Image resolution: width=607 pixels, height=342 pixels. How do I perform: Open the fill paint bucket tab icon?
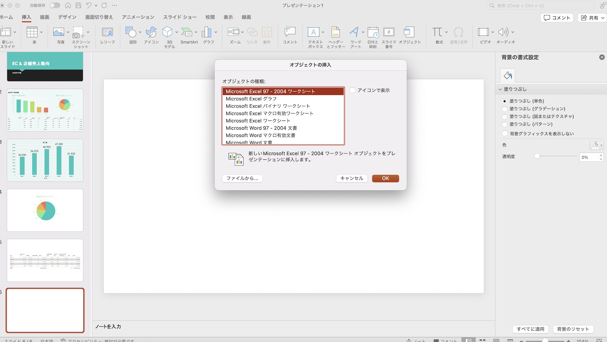(x=508, y=75)
